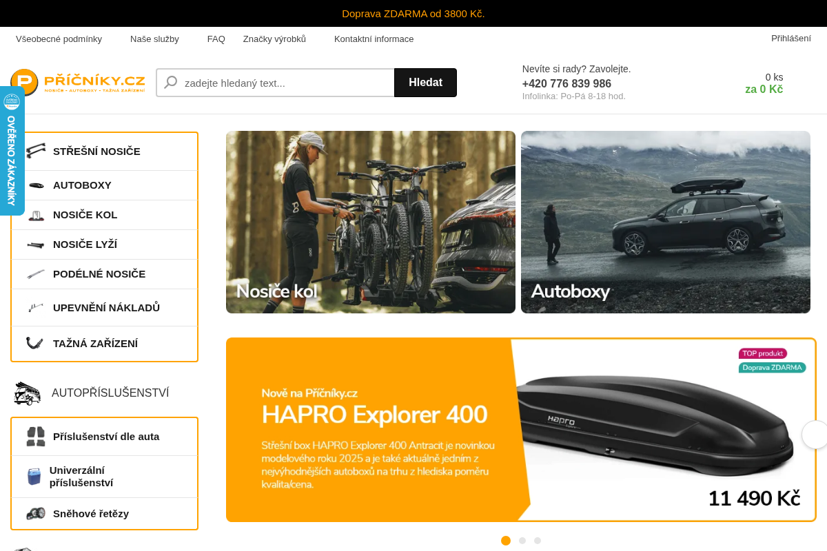Image resolution: width=827 pixels, height=551 pixels.
Task: Open the Značky výrobků link
Action: coord(274,39)
